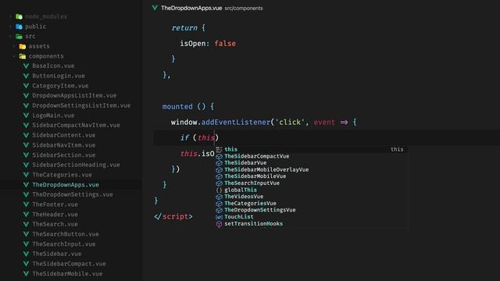Expand the public folder arrow

(10, 27)
